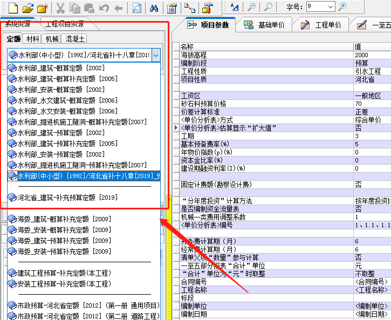Click the Cut scissors icon
Screen dimensions: 391x320
[60, 8]
